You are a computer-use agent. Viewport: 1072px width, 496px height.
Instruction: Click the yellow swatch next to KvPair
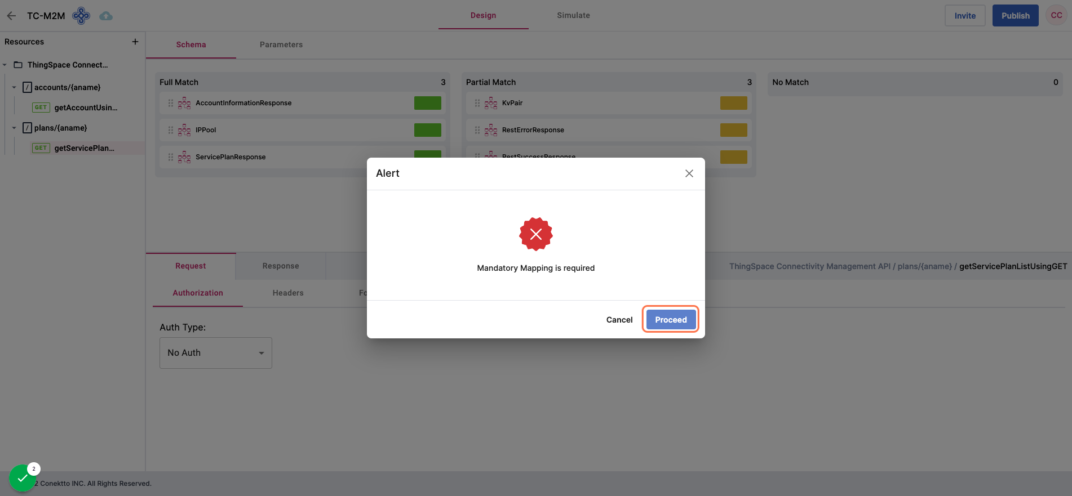coord(733,103)
